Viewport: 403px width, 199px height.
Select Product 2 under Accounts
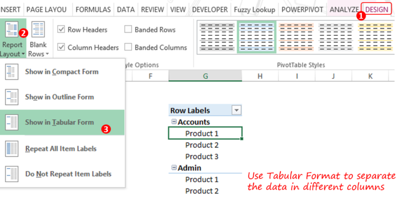pos(205,145)
